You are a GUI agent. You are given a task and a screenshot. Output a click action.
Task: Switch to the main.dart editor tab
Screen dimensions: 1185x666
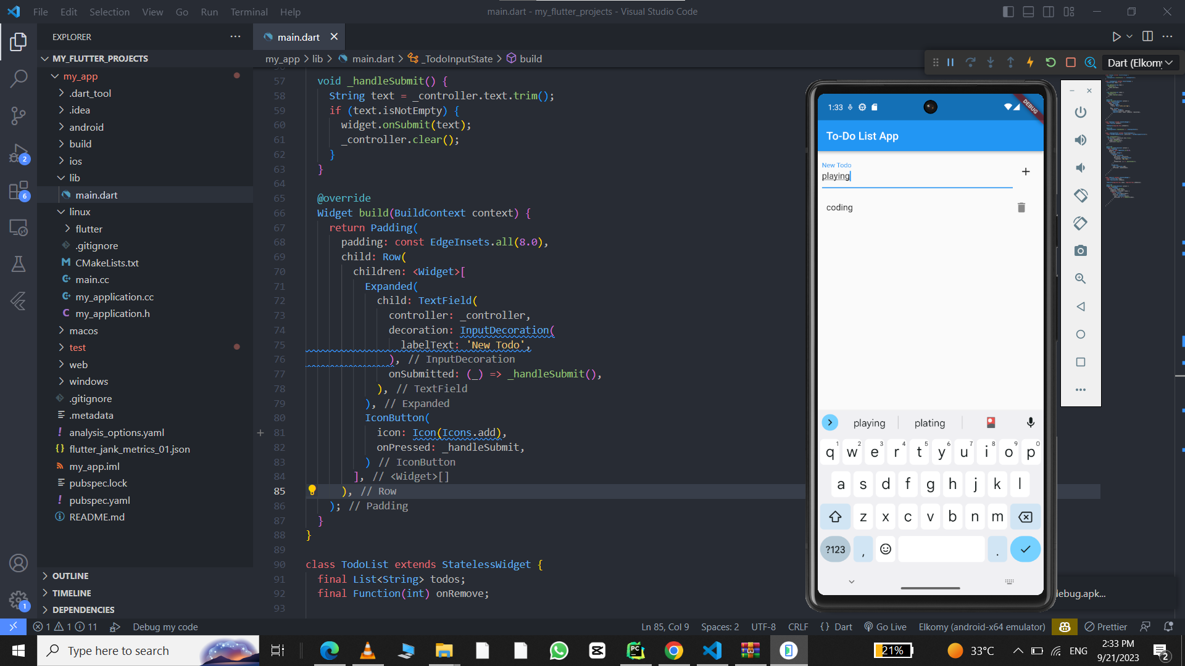tap(297, 36)
